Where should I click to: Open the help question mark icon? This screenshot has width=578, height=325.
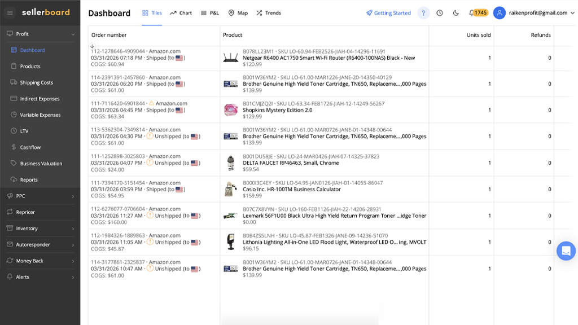click(x=423, y=13)
